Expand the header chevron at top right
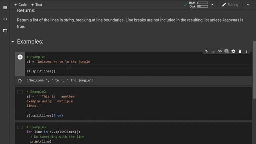This screenshot has height=144, width=256. [x=248, y=5]
